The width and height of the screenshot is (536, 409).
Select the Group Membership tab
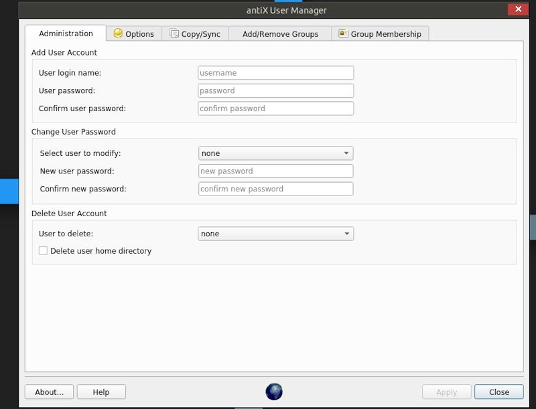pos(381,33)
